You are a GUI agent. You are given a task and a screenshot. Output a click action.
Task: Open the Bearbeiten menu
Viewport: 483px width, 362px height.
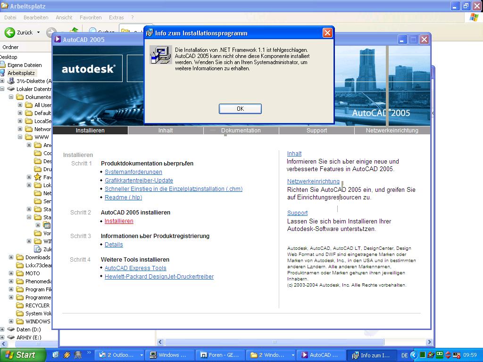[36, 17]
